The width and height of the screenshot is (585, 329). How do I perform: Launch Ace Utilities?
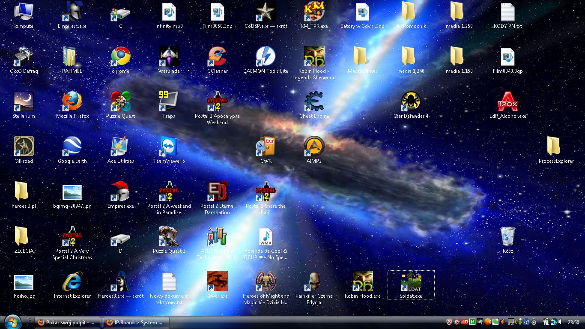(x=120, y=150)
